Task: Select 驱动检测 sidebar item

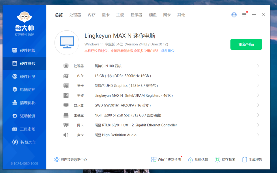Action: pyautogui.click(x=24, y=116)
